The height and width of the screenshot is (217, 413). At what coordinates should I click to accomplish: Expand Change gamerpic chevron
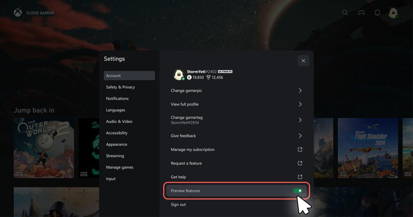click(x=300, y=91)
